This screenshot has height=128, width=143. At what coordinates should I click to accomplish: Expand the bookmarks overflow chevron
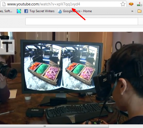(x=132, y=11)
